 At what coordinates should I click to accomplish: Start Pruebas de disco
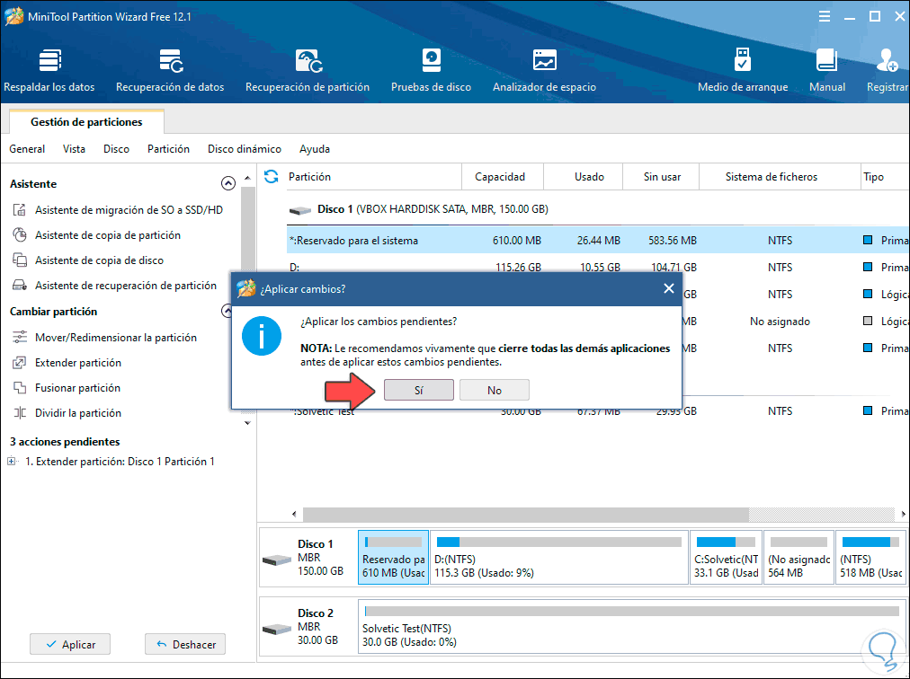tap(432, 71)
